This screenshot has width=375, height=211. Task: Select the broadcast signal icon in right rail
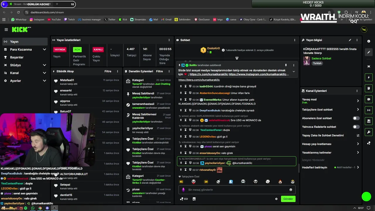coord(369,110)
